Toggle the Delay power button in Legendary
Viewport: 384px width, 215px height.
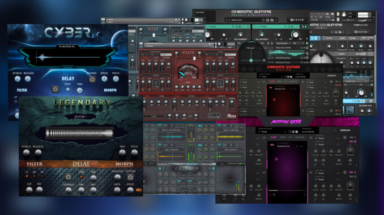(69, 177)
